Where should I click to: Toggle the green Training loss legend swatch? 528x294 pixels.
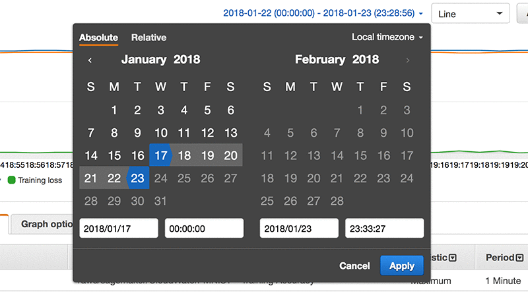pyautogui.click(x=11, y=180)
